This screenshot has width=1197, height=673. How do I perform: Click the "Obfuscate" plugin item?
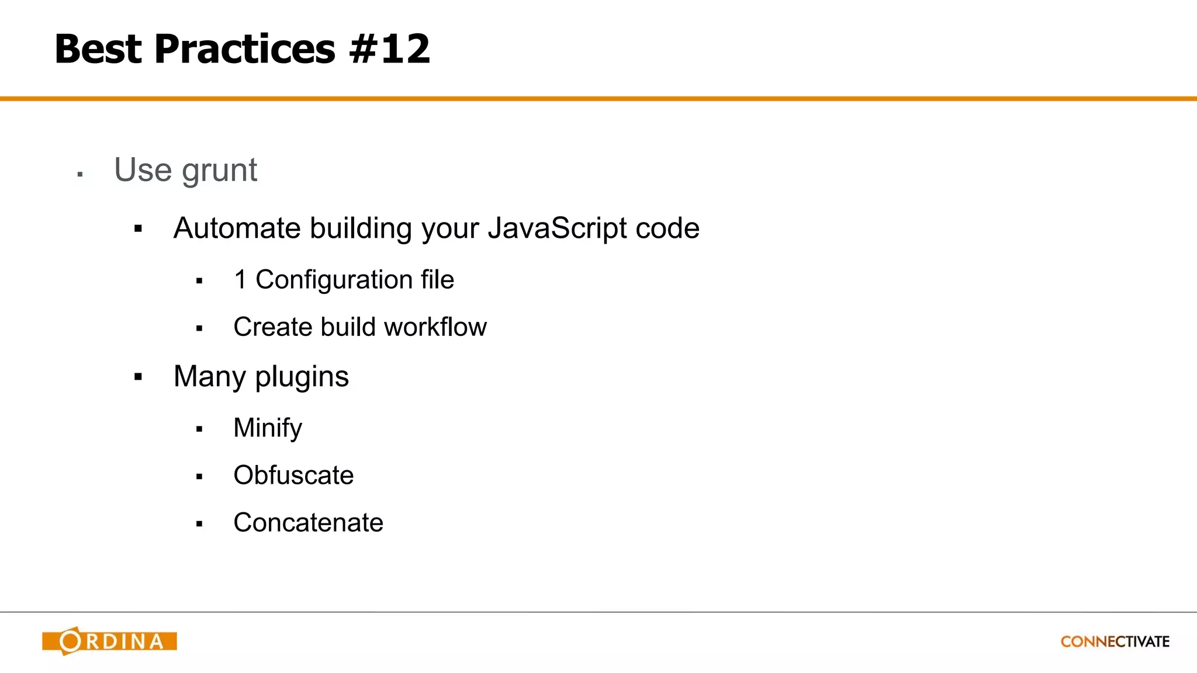[x=293, y=475]
